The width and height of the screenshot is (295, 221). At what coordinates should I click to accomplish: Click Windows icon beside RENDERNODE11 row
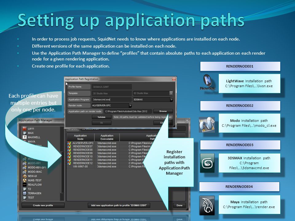coord(69,160)
